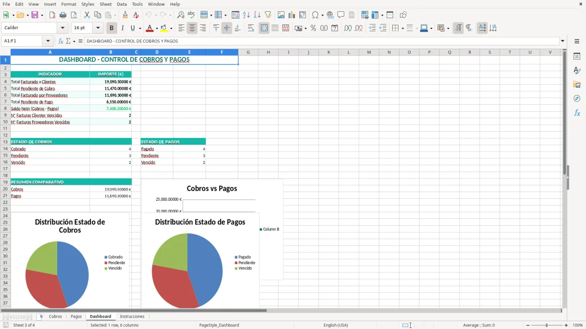The width and height of the screenshot is (586, 329).
Task: Click the zoom slider handle
Action: tap(546, 325)
